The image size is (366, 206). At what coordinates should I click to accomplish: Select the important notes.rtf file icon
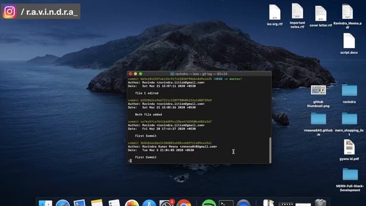point(297,11)
